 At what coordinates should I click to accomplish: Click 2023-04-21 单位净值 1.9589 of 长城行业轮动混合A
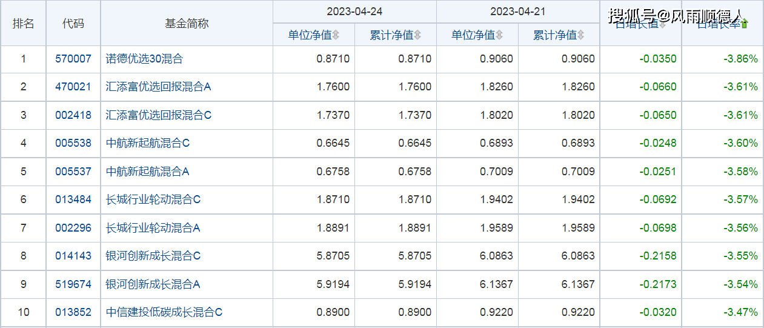tap(496, 228)
